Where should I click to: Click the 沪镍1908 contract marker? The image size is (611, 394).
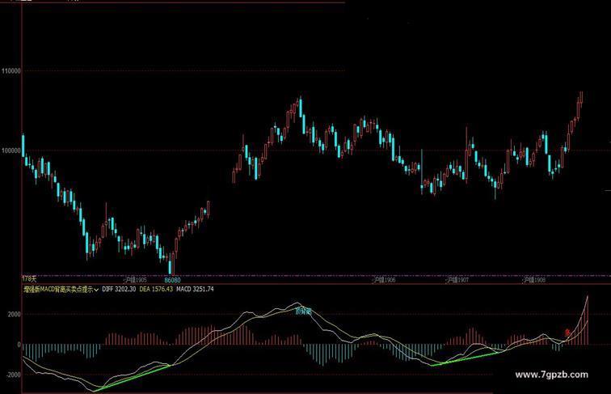534,280
